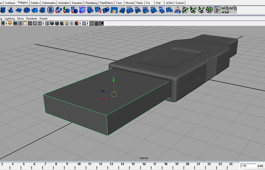The height and width of the screenshot is (170, 265).
Task: Click the Smooth polygon shelf icon
Action: click(74, 10)
